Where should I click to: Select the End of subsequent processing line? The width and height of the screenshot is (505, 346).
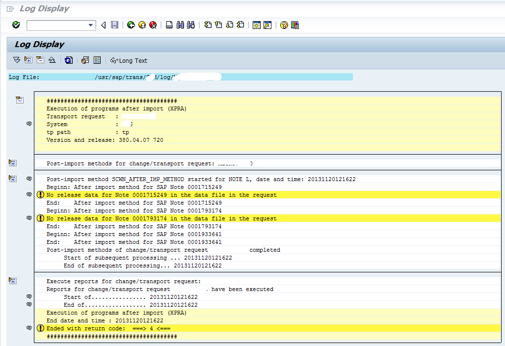click(x=268, y=266)
